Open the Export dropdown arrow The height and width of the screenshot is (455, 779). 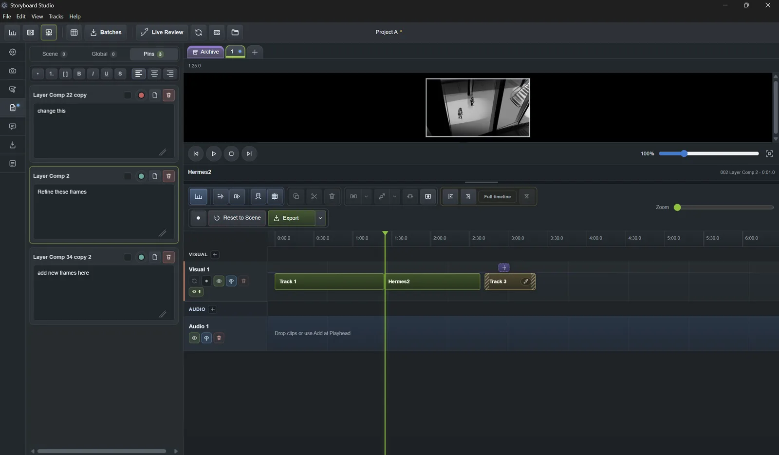[320, 218]
